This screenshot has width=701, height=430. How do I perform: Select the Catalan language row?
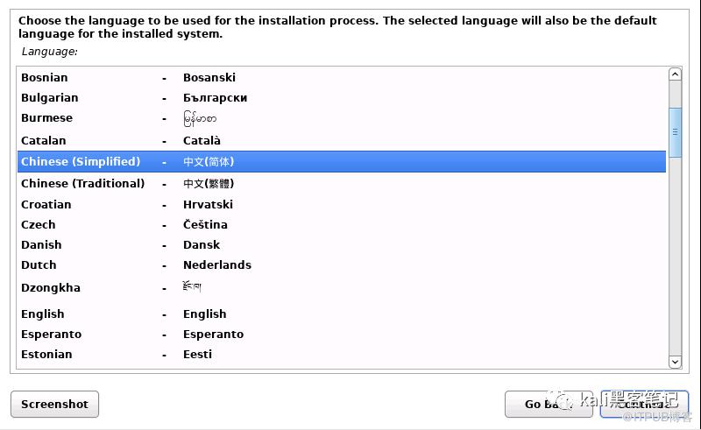(x=342, y=141)
